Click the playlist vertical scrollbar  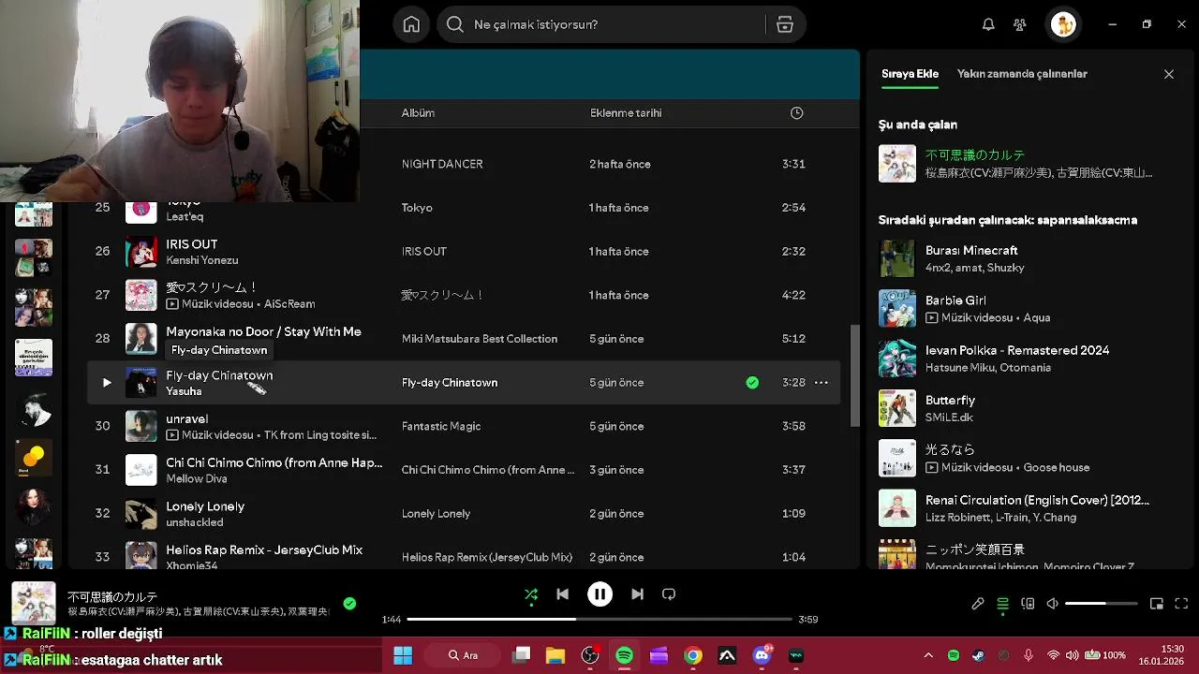(x=853, y=374)
